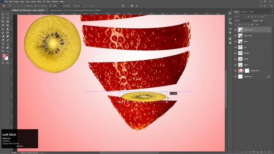This screenshot has width=274, height=154.
Task: Open the Character panel icon
Action: click(x=230, y=29)
